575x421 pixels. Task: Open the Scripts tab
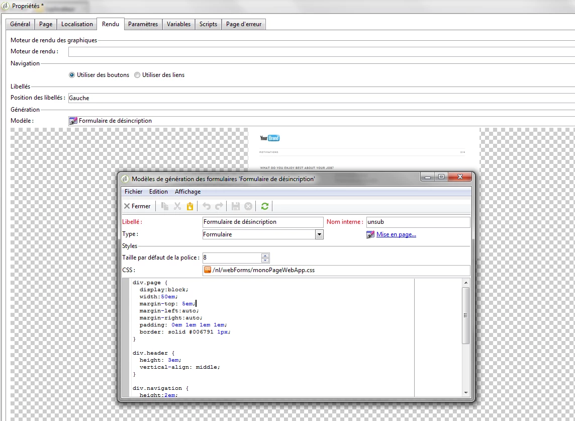208,24
